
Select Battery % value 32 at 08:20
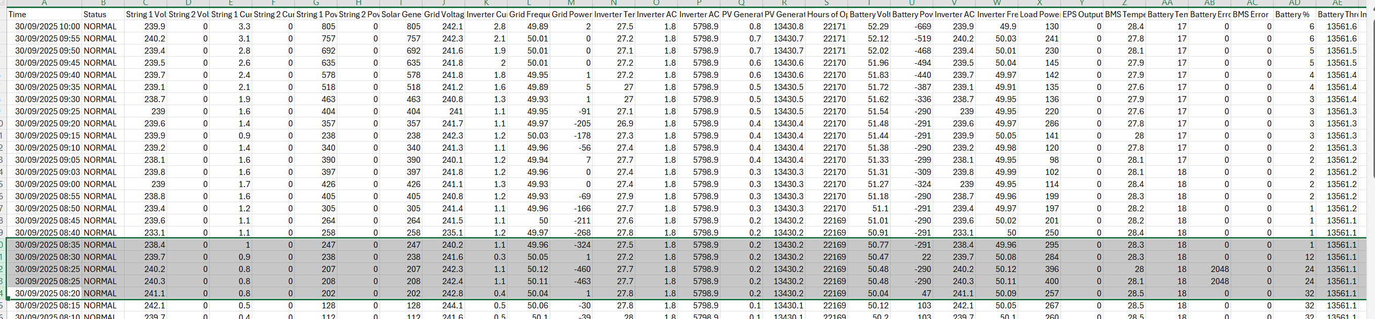1294,293
